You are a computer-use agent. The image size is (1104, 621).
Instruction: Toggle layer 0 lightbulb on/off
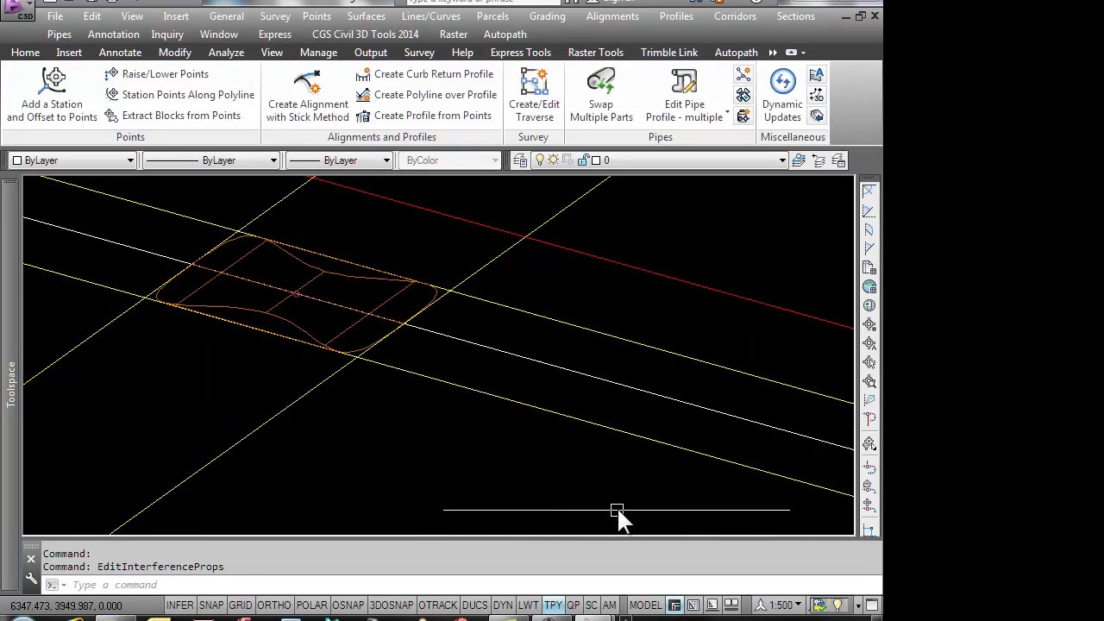pyautogui.click(x=541, y=160)
